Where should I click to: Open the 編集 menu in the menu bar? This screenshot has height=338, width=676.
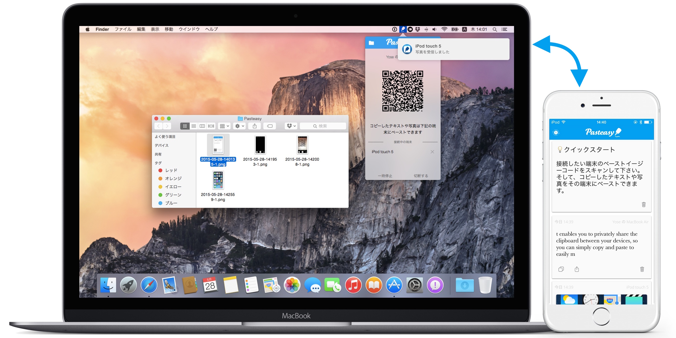[141, 29]
